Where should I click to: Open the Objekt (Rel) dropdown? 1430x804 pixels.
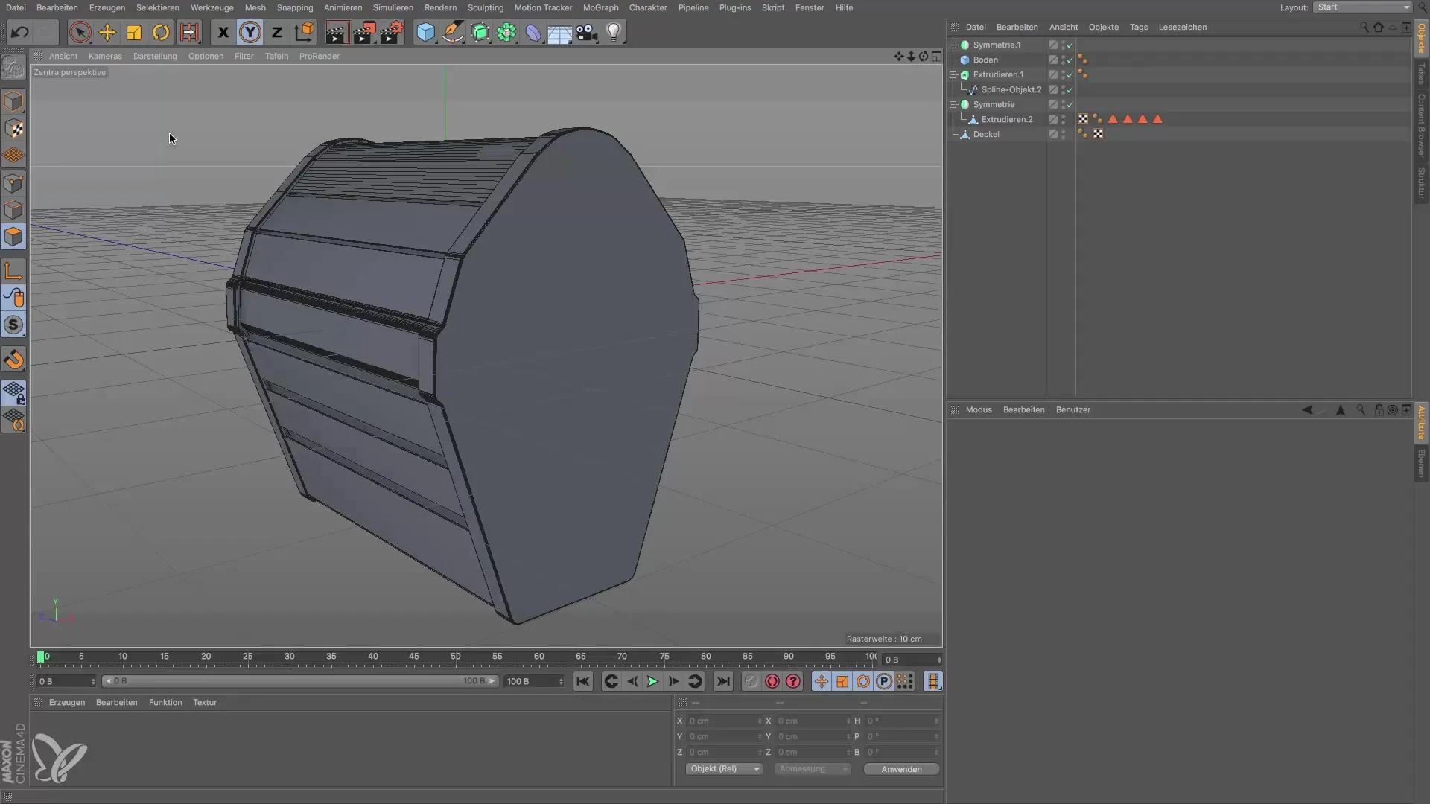[x=723, y=769]
